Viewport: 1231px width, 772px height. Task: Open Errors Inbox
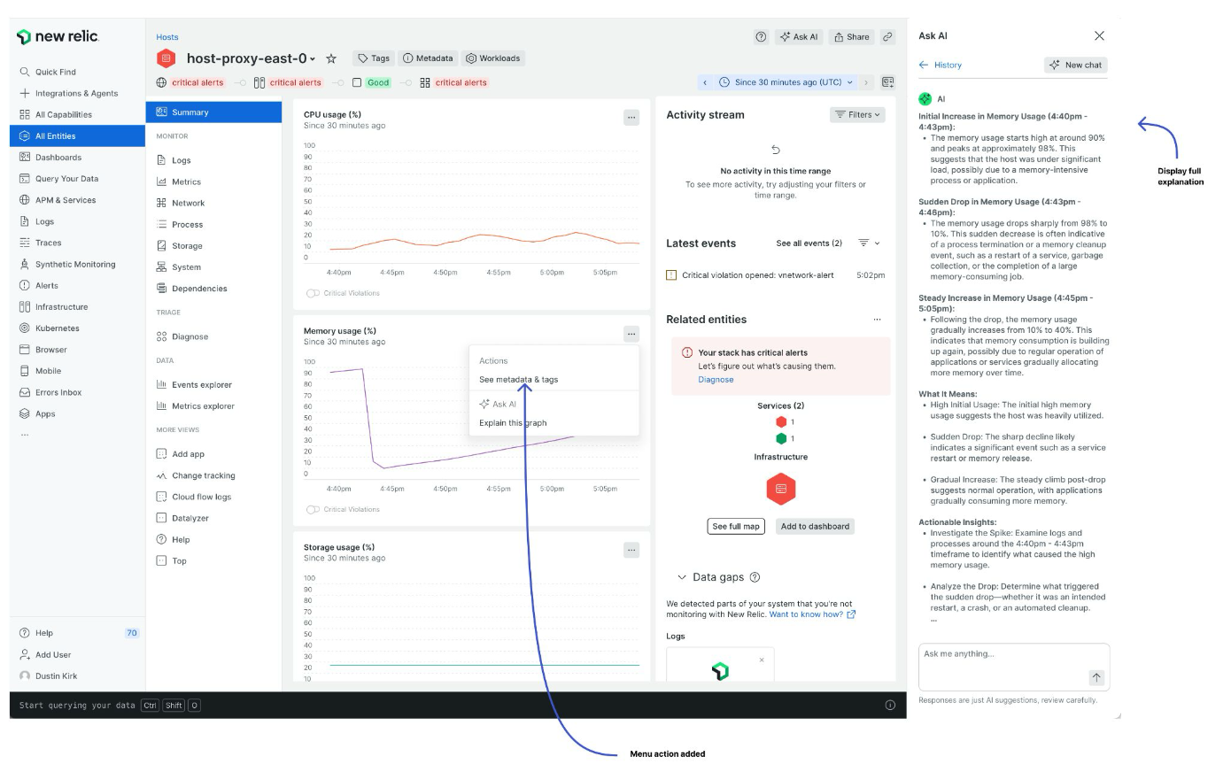[x=50, y=392]
